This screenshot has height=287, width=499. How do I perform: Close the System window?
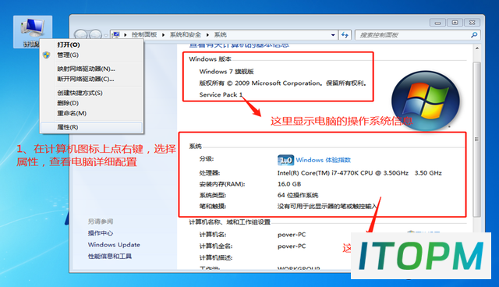pyautogui.click(x=472, y=23)
